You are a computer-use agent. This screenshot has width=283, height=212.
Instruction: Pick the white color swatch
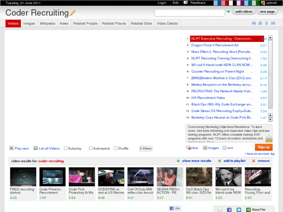[x=231, y=3]
